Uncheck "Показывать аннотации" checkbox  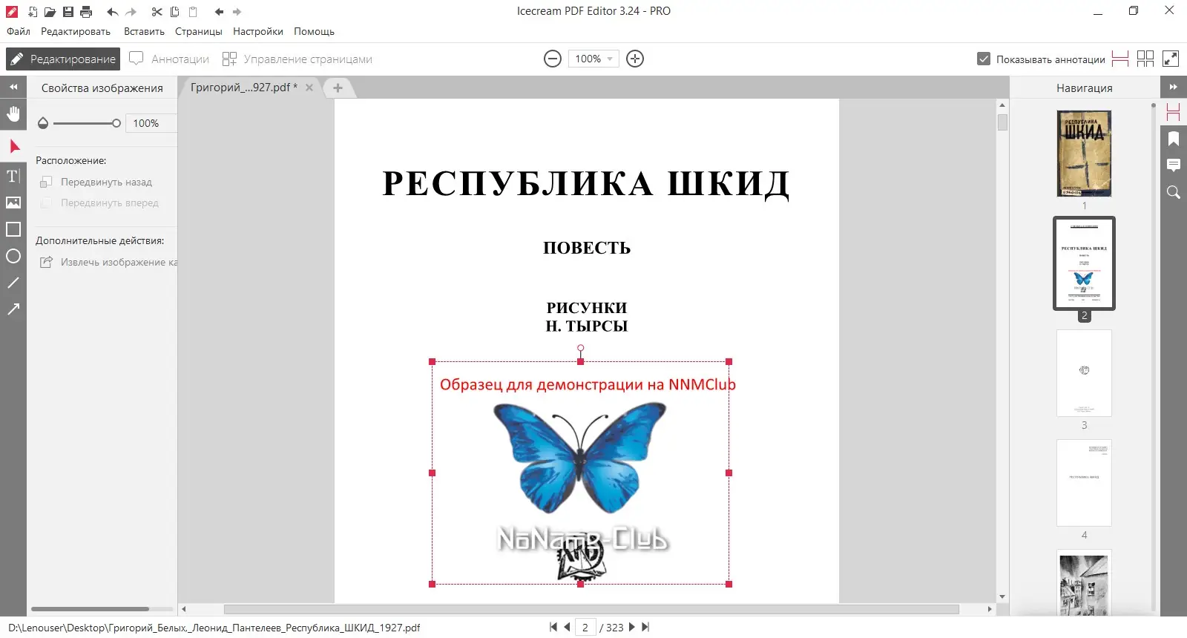click(984, 59)
